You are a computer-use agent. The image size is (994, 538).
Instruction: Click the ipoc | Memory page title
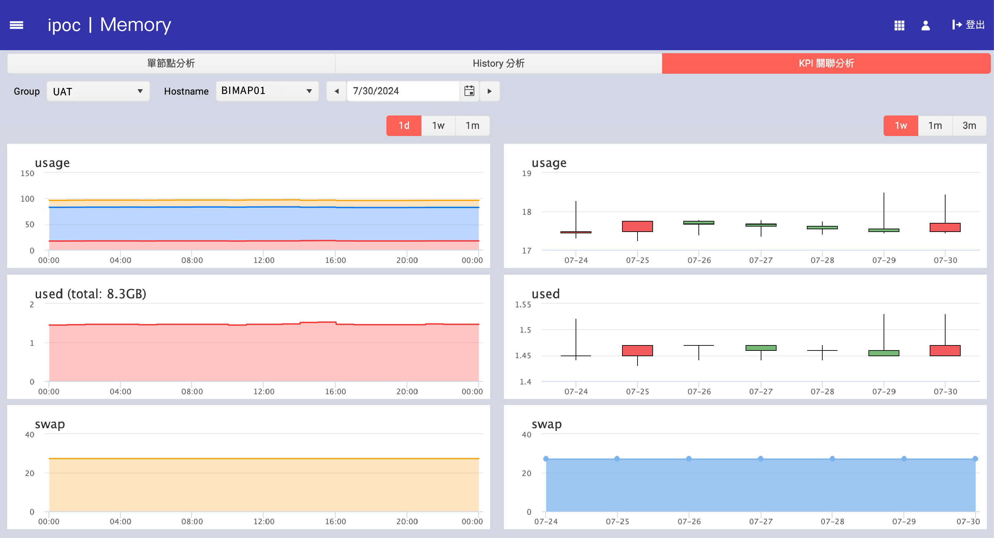pos(109,25)
